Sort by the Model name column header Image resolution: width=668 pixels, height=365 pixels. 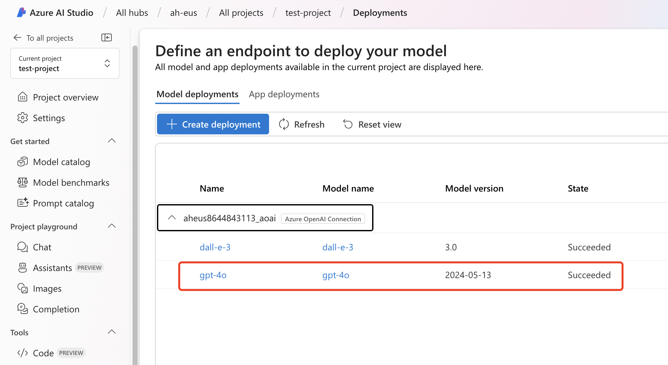tap(348, 188)
